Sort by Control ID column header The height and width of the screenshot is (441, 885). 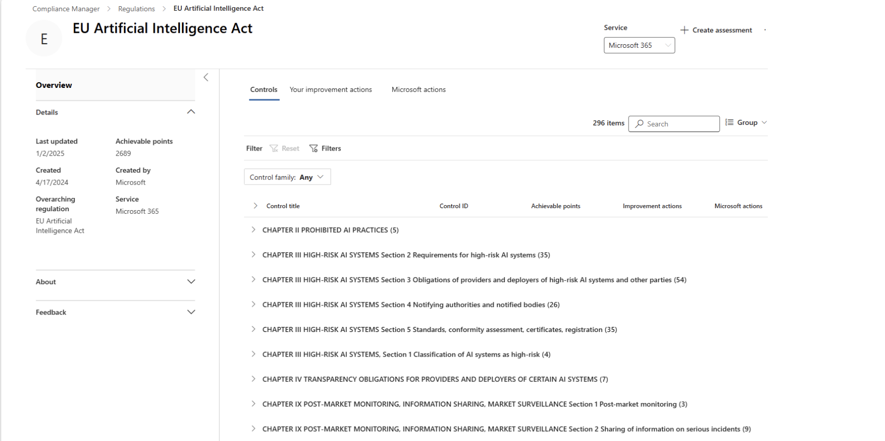click(x=454, y=206)
